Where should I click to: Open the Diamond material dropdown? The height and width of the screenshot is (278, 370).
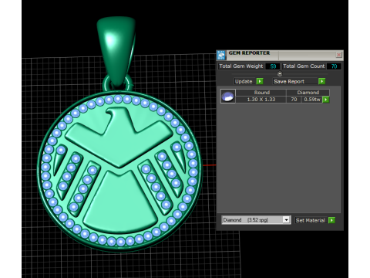coord(286,220)
